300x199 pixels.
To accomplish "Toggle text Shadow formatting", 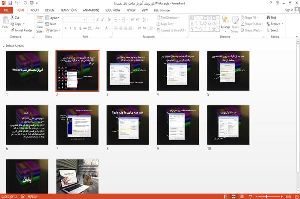I will [80, 28].
